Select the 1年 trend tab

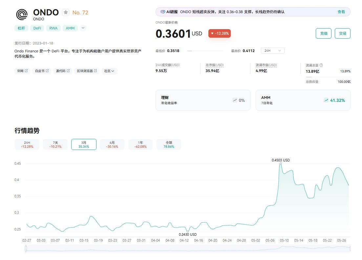(140, 144)
